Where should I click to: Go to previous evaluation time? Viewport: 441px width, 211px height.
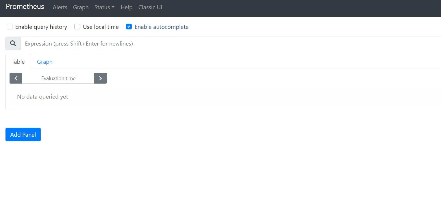click(16, 78)
